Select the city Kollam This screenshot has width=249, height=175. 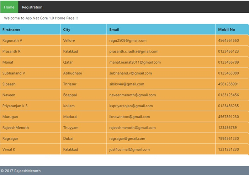click(69, 106)
